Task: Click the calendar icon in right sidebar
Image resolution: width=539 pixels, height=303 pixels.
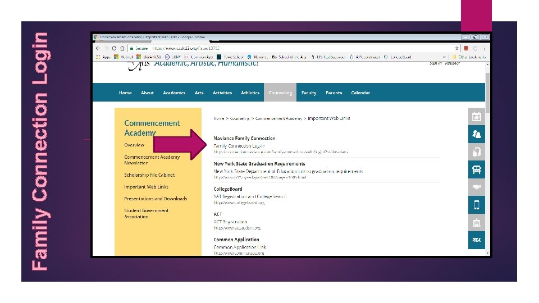Action: 477,117
